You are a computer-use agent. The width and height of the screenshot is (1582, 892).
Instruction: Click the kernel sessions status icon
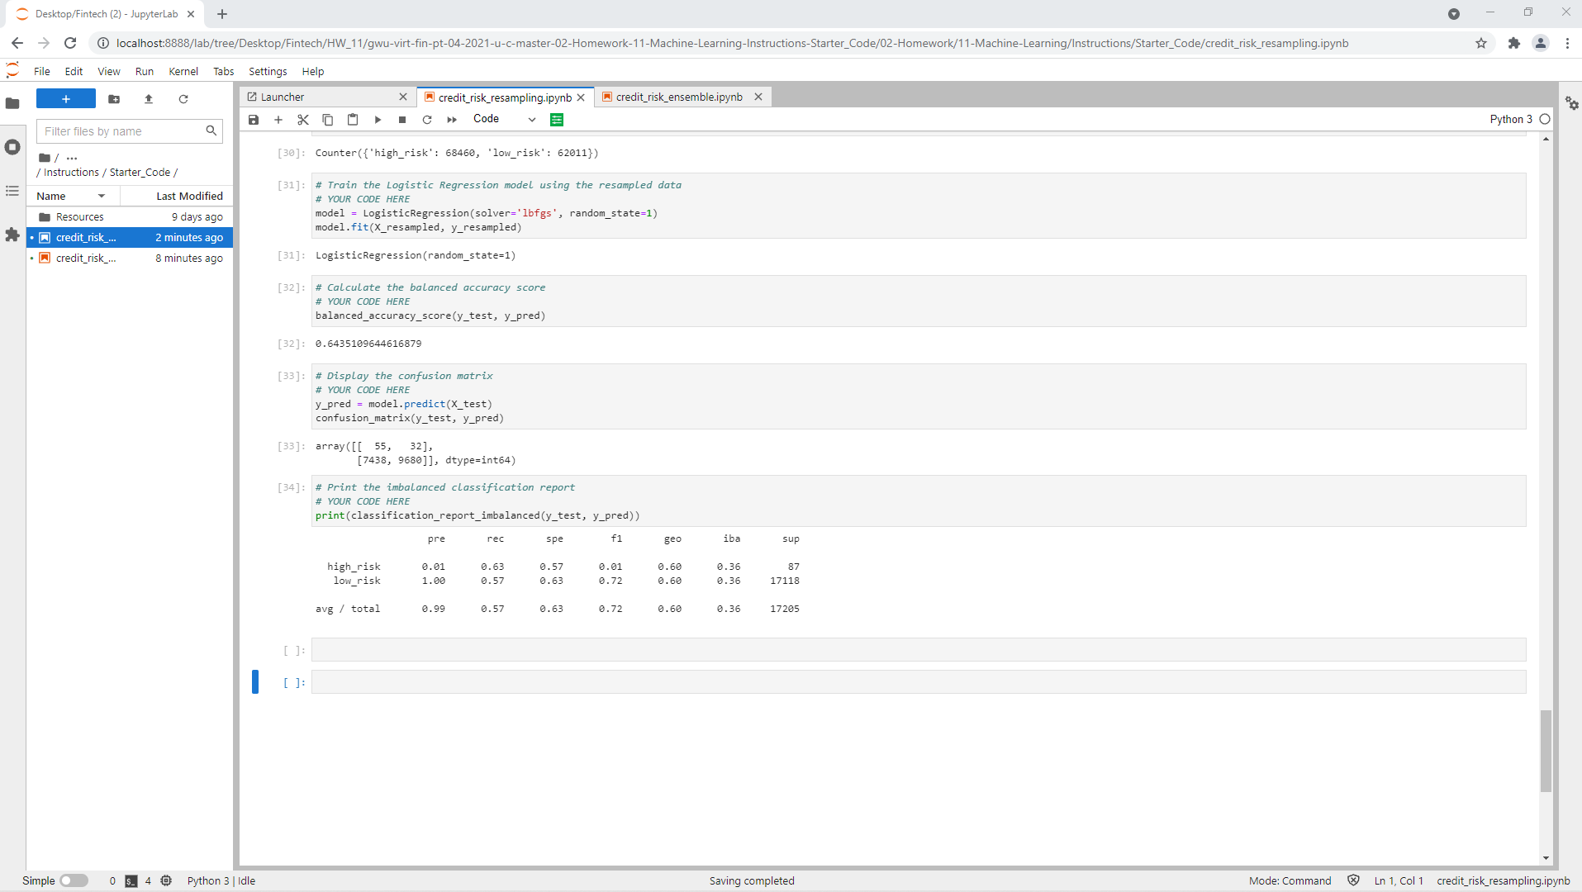[x=166, y=881]
